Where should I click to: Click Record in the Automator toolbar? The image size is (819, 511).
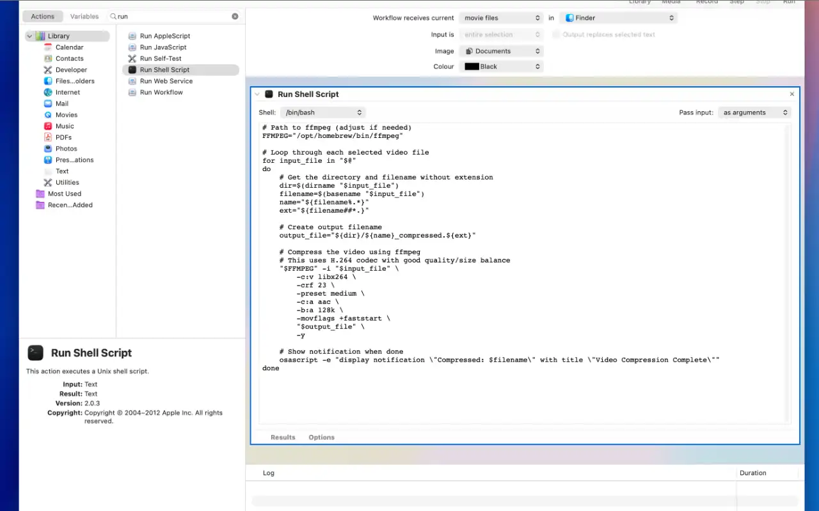(x=706, y=3)
